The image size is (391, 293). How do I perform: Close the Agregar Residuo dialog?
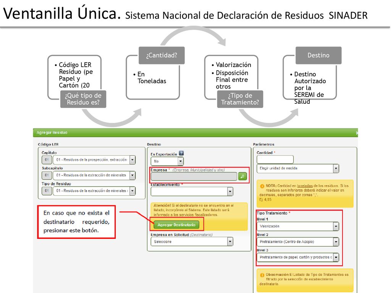tap(357, 133)
